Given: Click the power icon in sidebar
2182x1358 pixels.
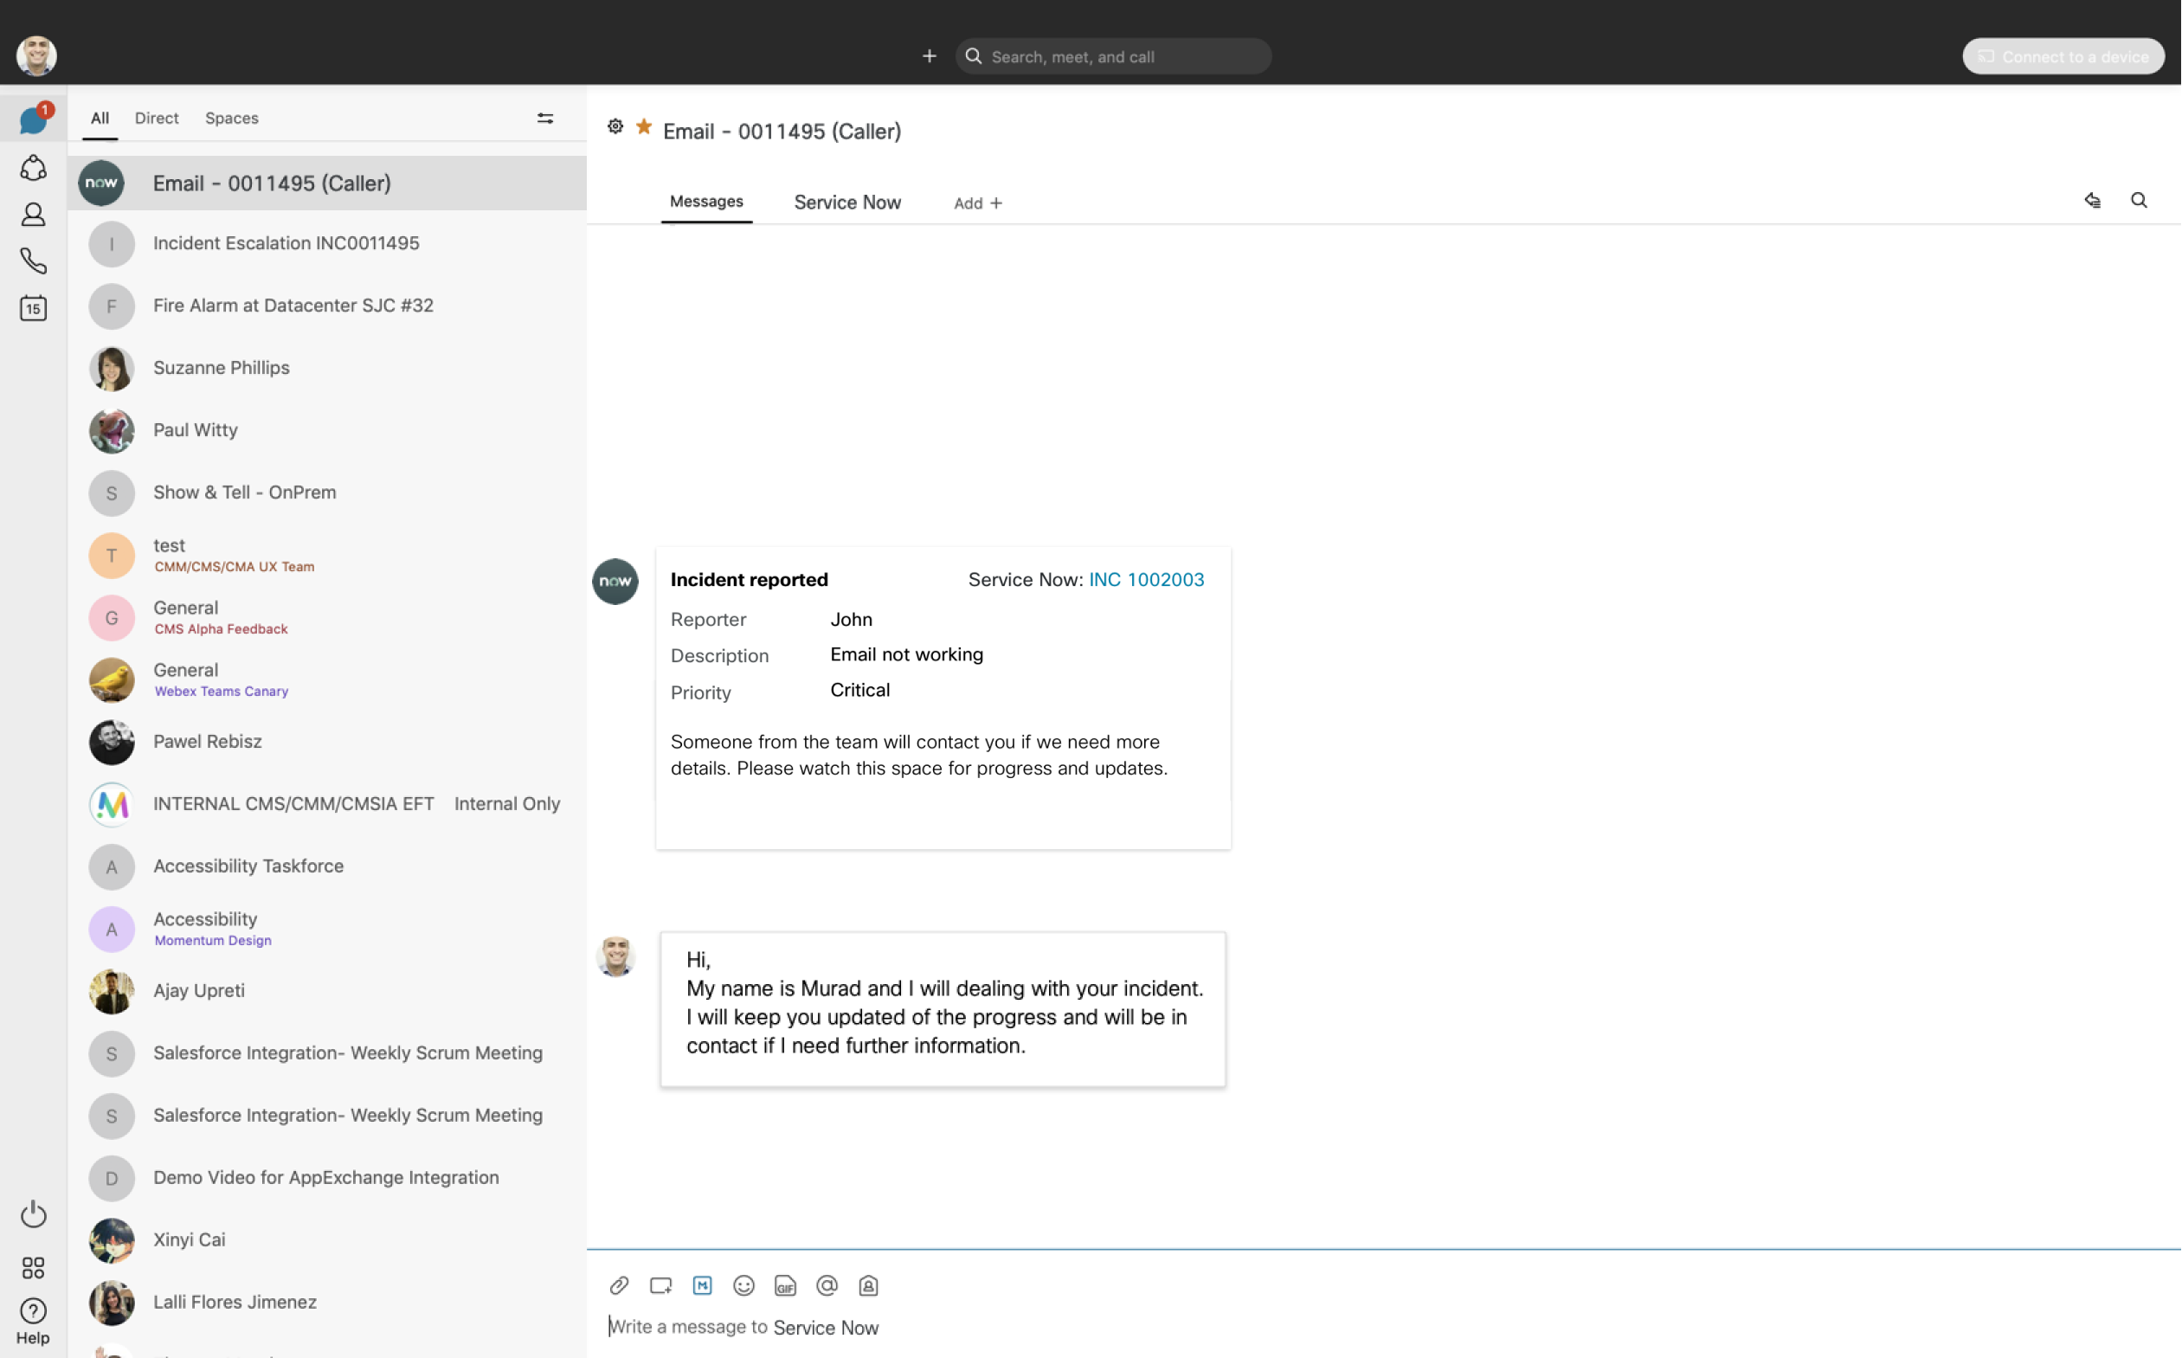Looking at the screenshot, I should click(x=33, y=1214).
